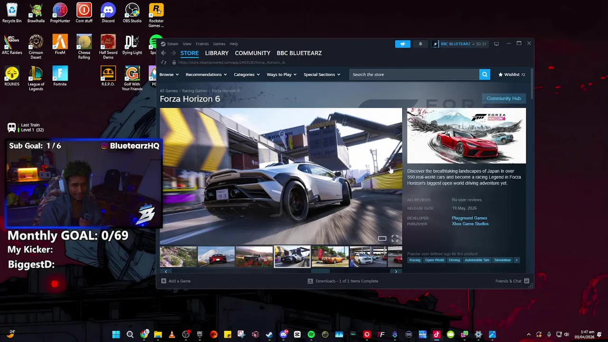Open File Explorer from the taskbar
This screenshot has height=342, width=608.
(x=158, y=334)
